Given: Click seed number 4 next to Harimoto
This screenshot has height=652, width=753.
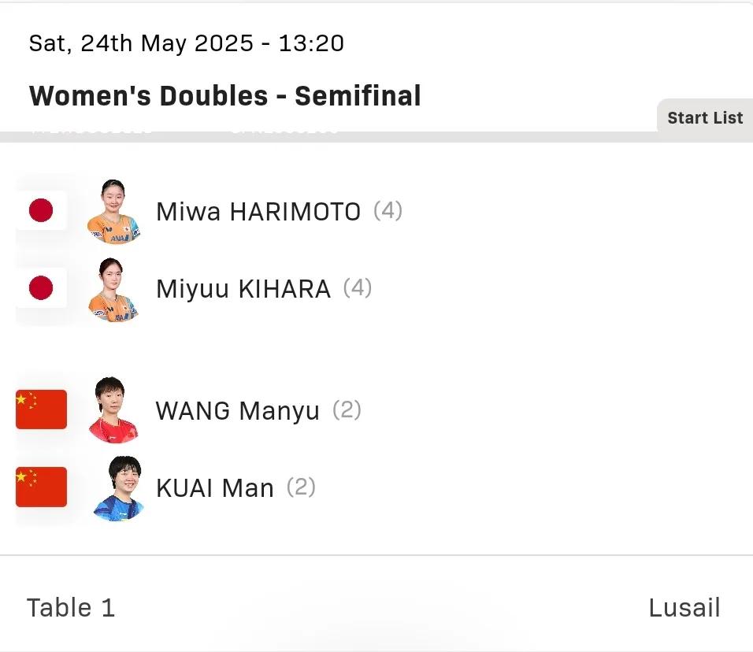Looking at the screenshot, I should coord(388,211).
